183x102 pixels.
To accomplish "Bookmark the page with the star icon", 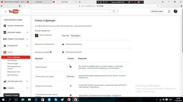I will click(x=158, y=6).
